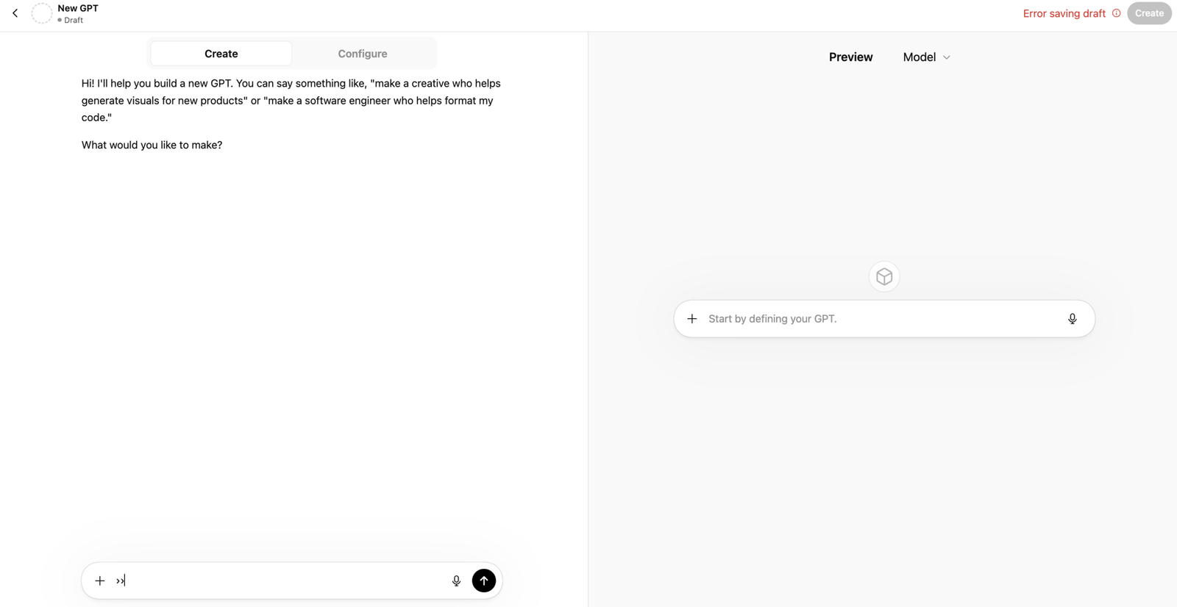Activate the microphone in the Preview input
Image resolution: width=1177 pixels, height=607 pixels.
coord(1073,319)
